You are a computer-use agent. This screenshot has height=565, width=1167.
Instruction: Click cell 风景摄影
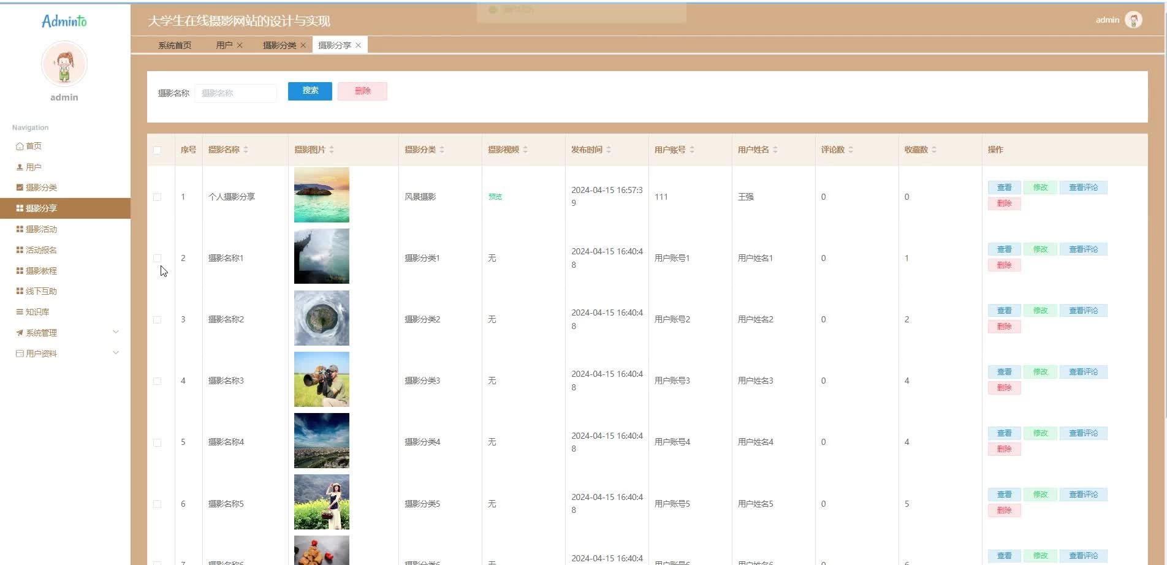coord(420,197)
